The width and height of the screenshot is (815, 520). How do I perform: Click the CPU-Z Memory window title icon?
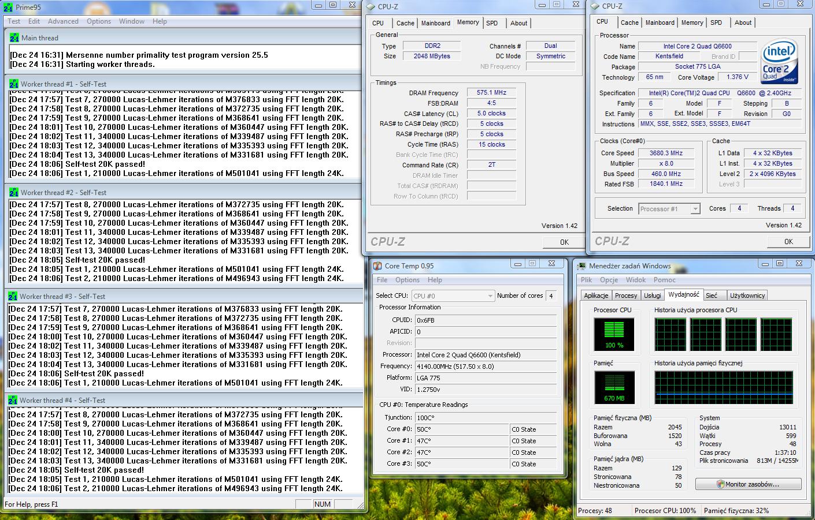pyautogui.click(x=371, y=7)
